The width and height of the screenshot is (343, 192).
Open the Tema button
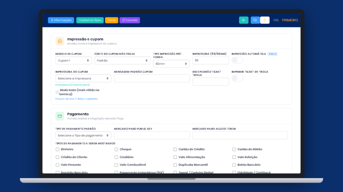pos(112,20)
